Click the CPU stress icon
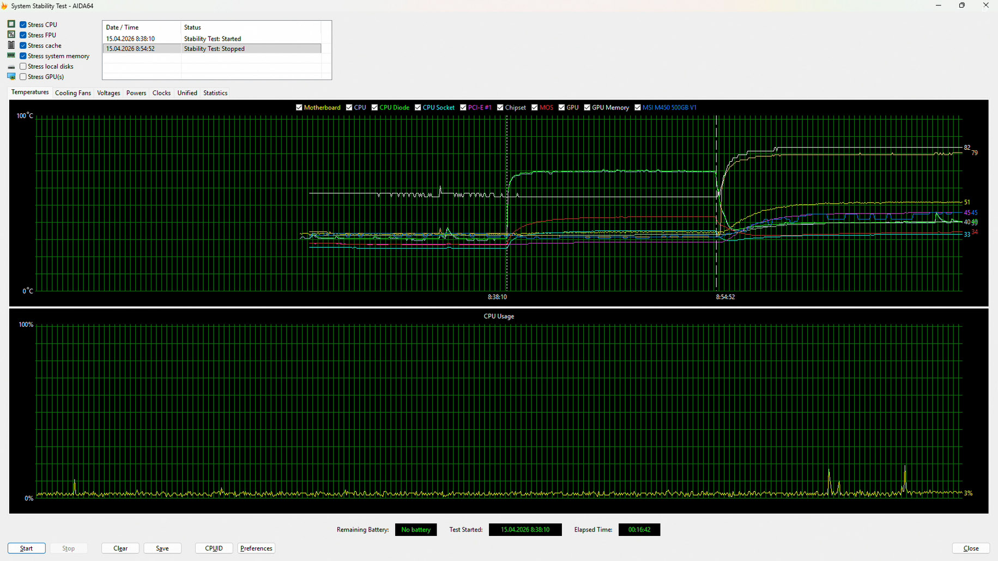This screenshot has height=561, width=998. point(11,25)
